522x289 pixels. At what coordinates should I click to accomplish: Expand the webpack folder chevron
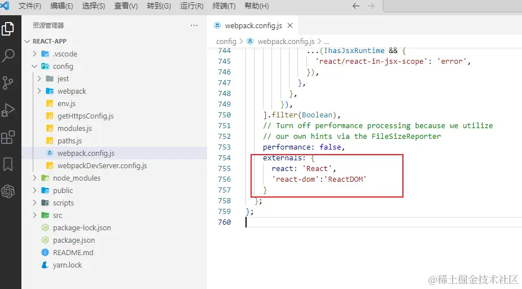click(x=40, y=91)
